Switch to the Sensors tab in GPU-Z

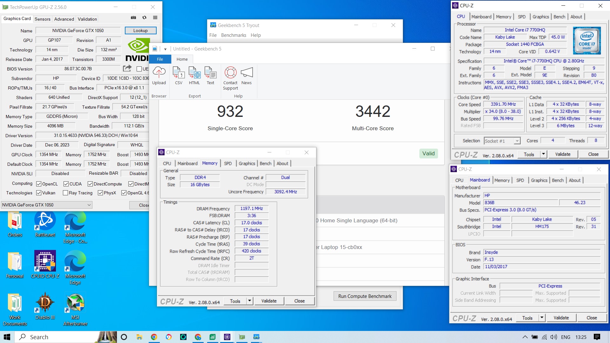click(42, 19)
